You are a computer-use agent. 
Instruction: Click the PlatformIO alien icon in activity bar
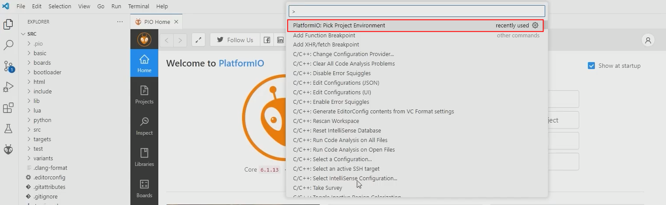(8, 149)
